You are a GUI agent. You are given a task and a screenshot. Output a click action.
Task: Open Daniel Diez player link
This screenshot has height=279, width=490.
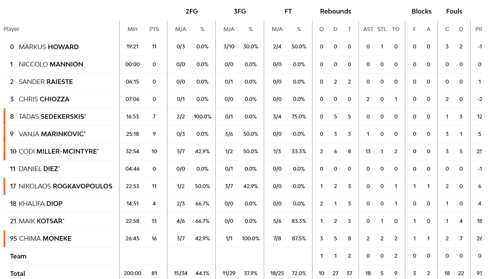point(39,169)
